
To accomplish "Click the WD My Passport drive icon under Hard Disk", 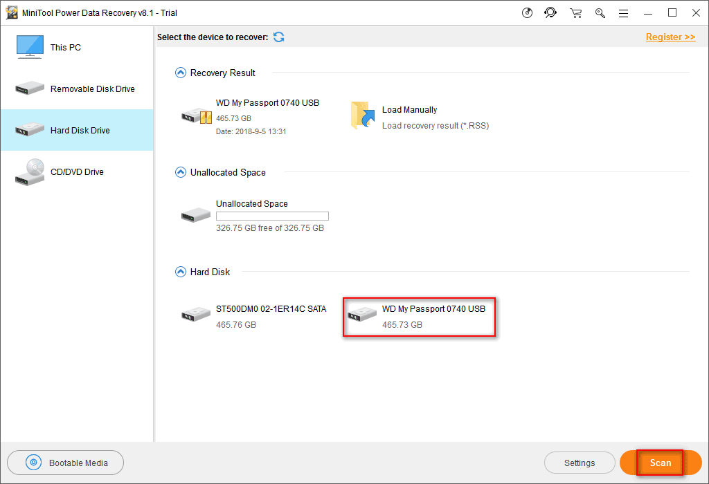I will pos(362,314).
